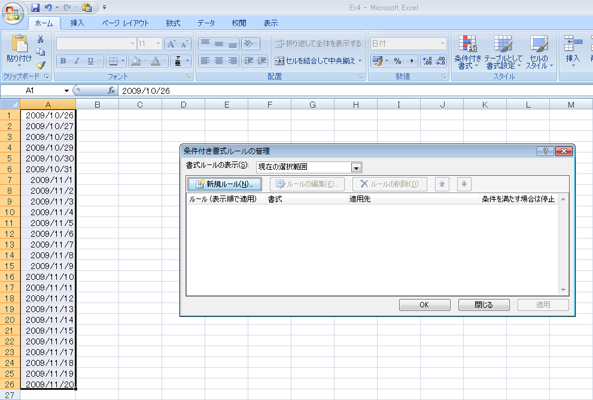Click the percent style button
Viewport: 593px width, 400px height.
click(x=397, y=61)
